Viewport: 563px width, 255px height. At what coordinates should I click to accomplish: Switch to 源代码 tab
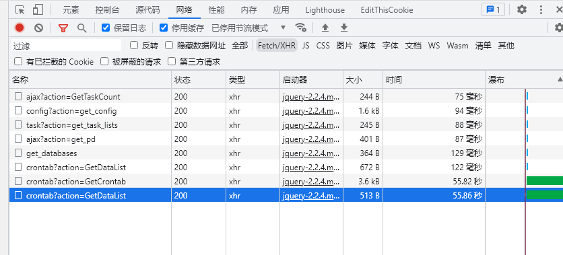[x=147, y=10]
